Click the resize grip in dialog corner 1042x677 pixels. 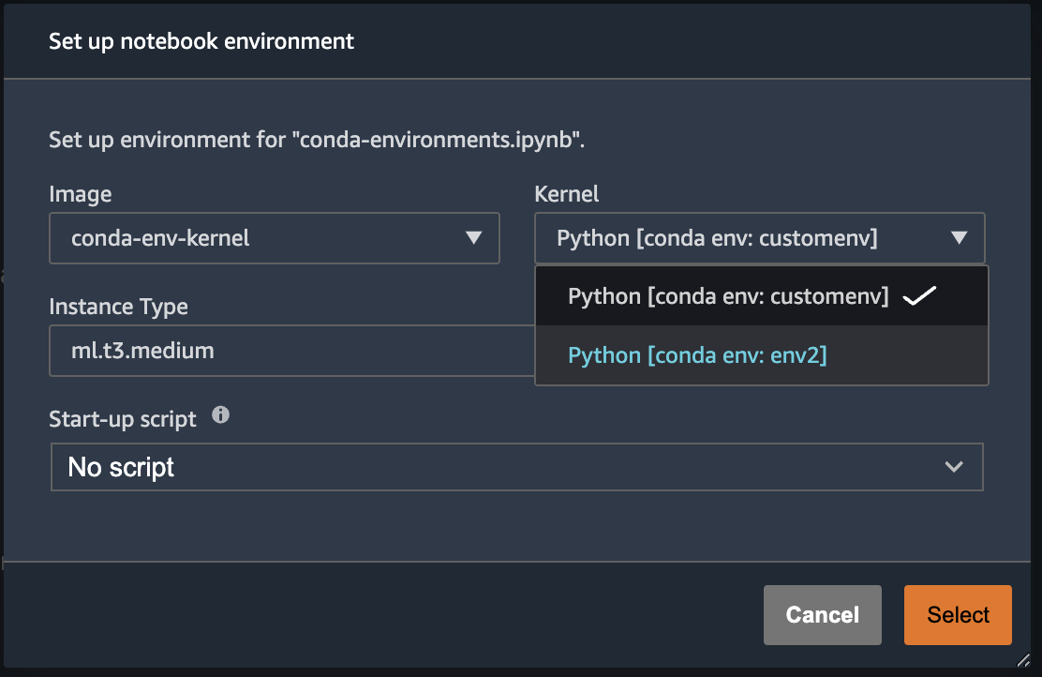point(1023,660)
